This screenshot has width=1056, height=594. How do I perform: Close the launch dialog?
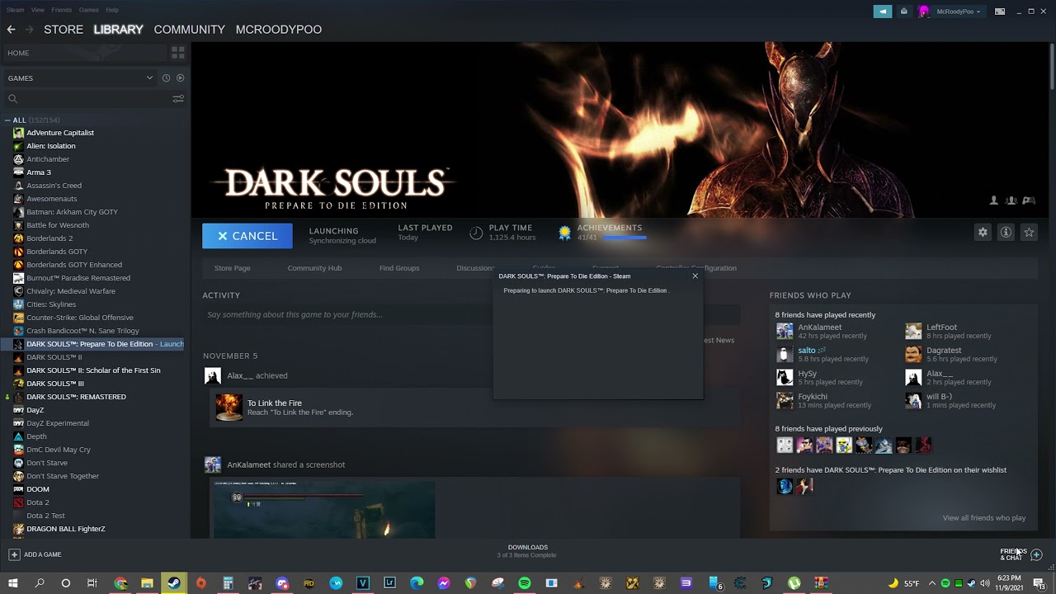coord(695,276)
